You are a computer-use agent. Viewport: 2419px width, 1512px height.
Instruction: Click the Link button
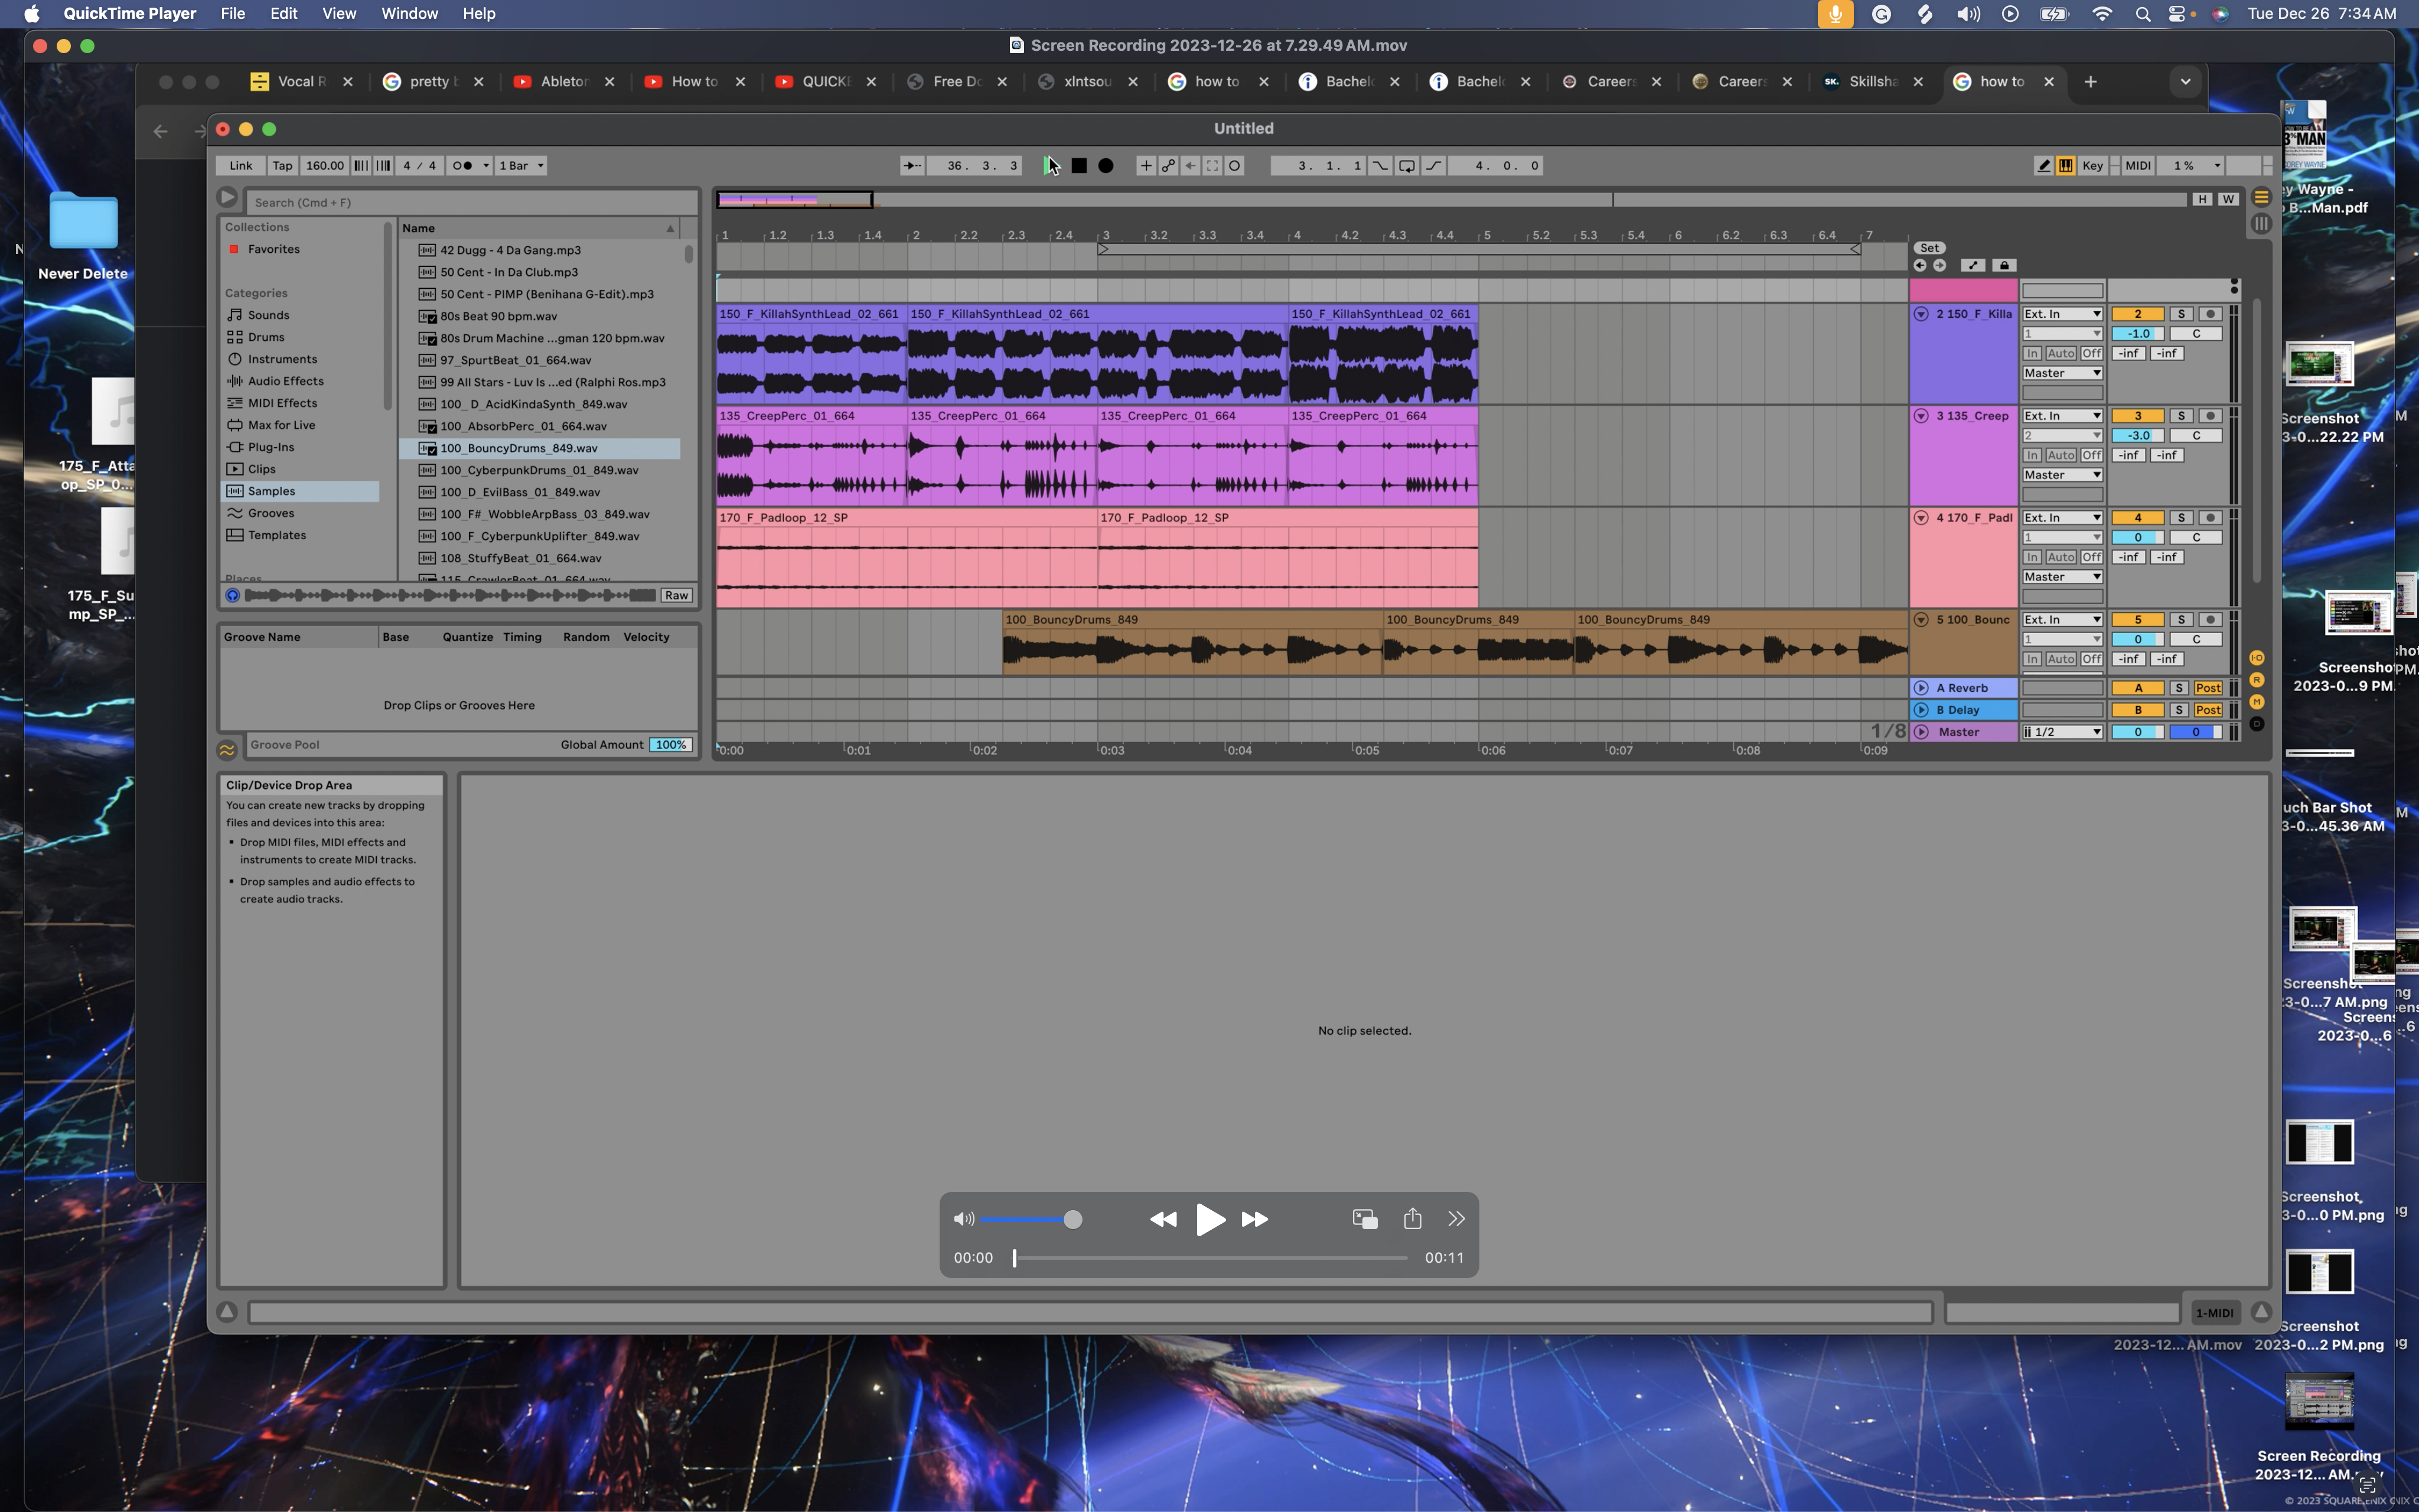[x=241, y=166]
